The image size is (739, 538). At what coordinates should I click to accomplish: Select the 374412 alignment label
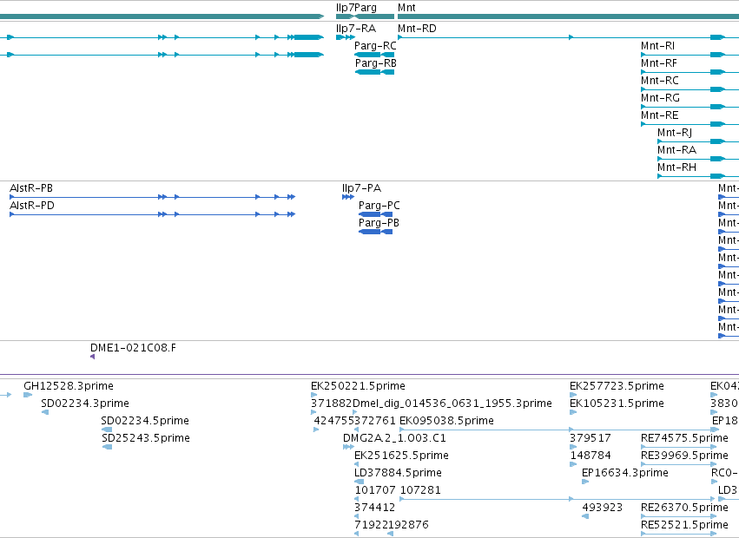tap(374, 508)
